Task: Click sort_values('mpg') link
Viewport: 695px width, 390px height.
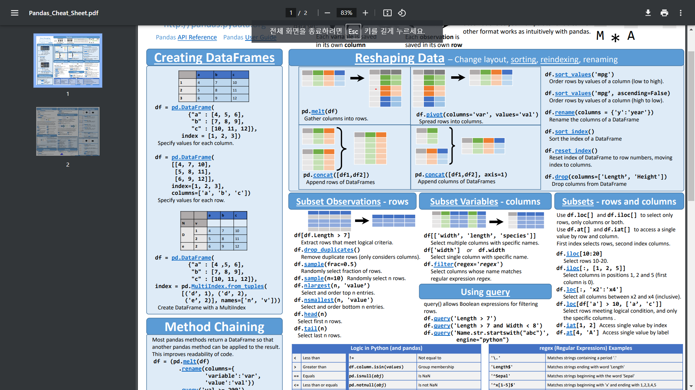Action: click(x=573, y=74)
